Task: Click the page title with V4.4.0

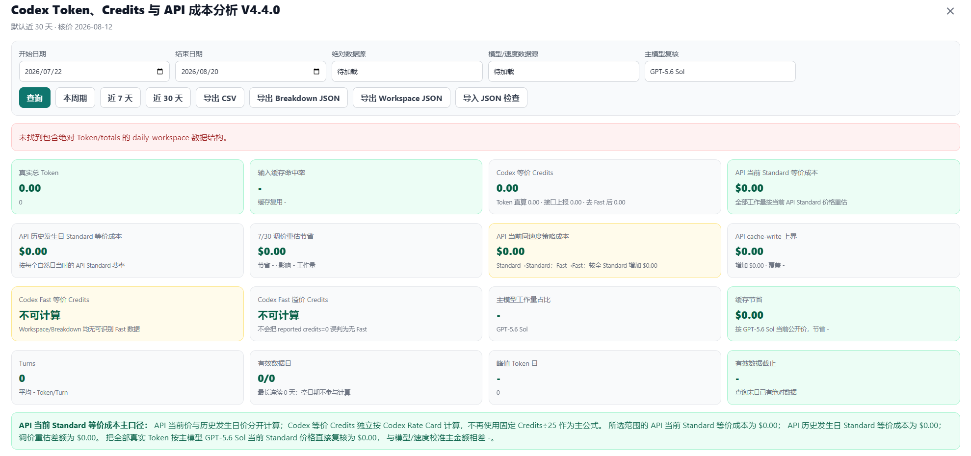Action: (x=146, y=10)
